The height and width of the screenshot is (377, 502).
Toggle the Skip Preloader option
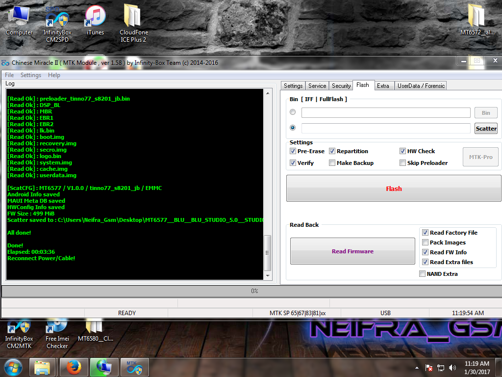tap(403, 163)
